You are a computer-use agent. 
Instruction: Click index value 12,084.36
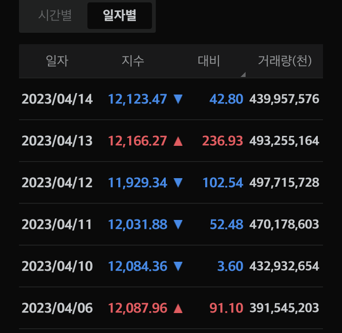[137, 266]
